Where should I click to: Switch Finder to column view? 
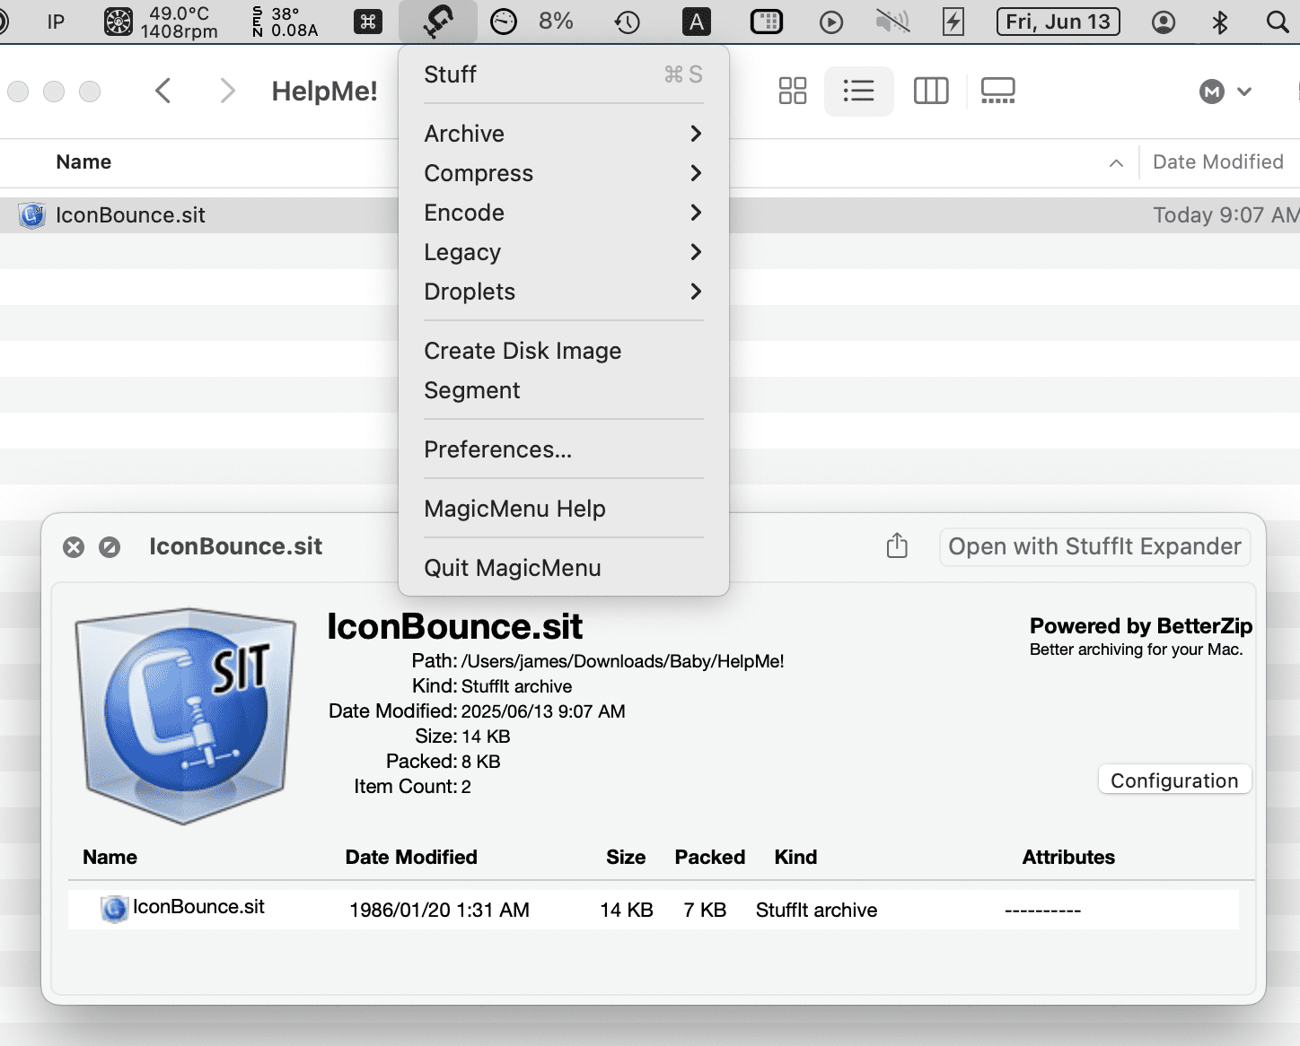(930, 91)
